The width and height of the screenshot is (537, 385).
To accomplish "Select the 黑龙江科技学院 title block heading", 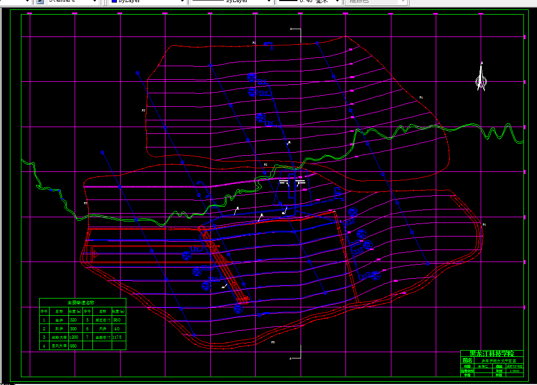I will (x=492, y=354).
